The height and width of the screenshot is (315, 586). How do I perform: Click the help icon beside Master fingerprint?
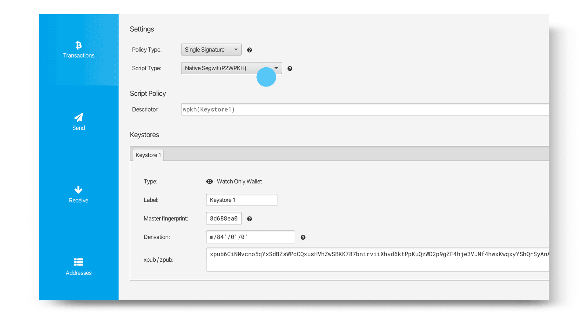click(x=249, y=219)
